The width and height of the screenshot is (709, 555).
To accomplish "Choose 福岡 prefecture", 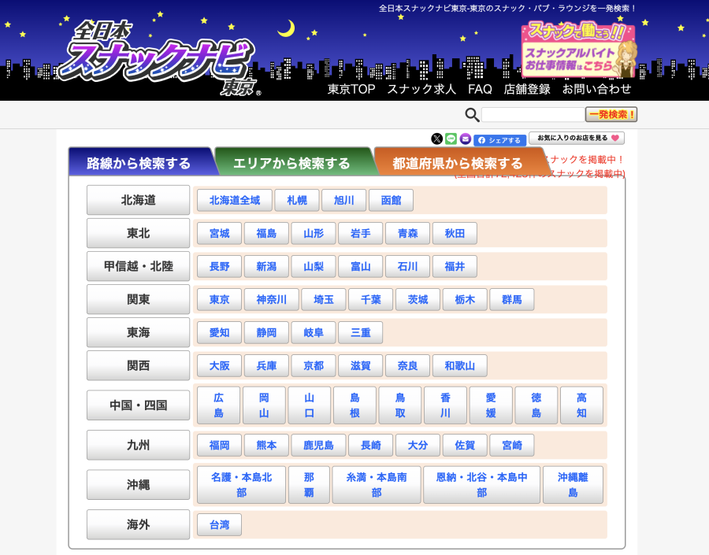I will pos(219,445).
